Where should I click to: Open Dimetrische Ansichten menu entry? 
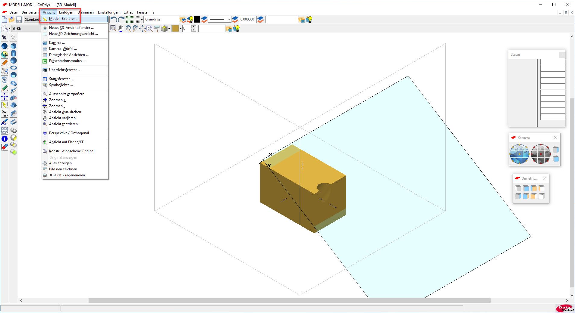74,55
